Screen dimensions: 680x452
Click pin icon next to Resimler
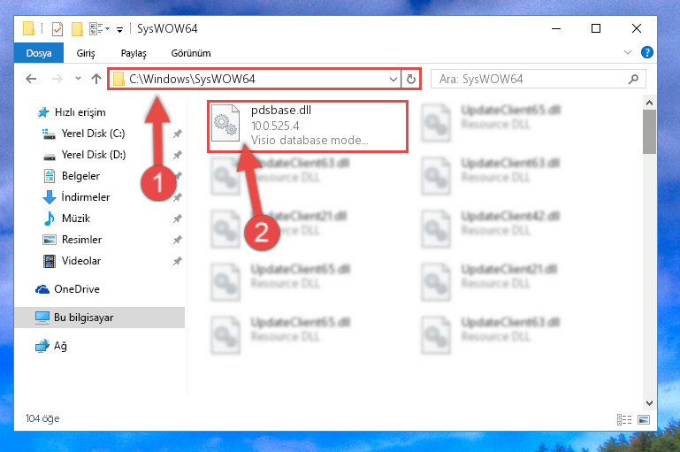pyautogui.click(x=178, y=240)
